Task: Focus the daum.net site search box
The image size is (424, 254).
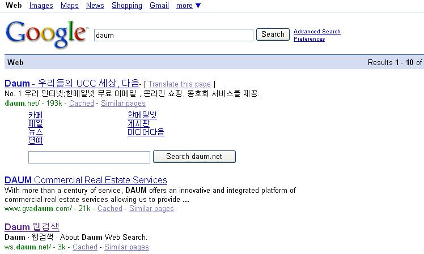Action: [89, 157]
